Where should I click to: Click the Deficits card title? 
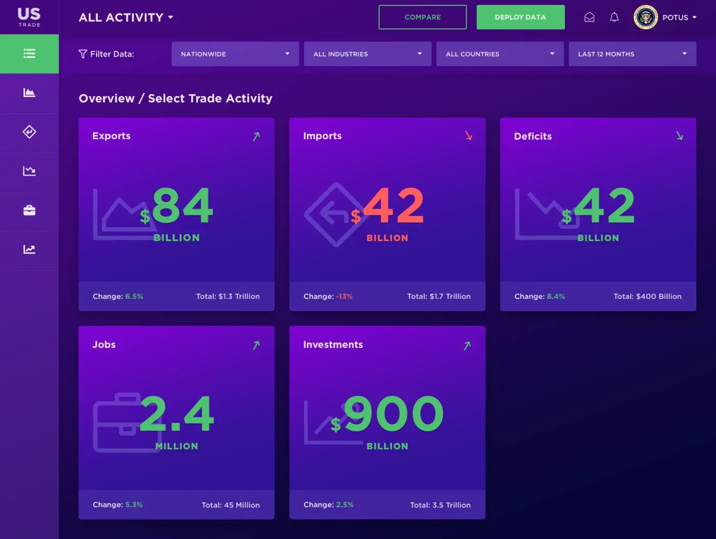tap(533, 136)
